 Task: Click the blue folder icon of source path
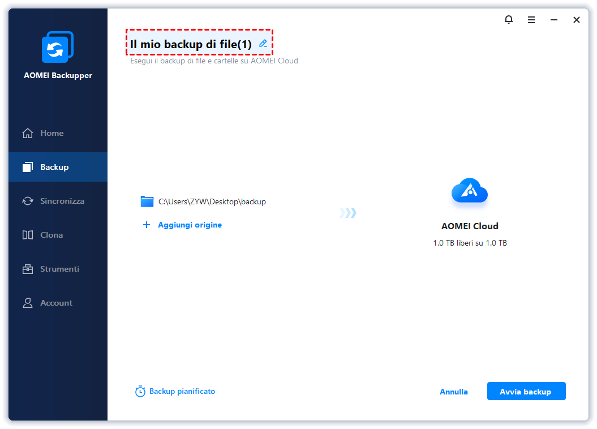point(147,201)
